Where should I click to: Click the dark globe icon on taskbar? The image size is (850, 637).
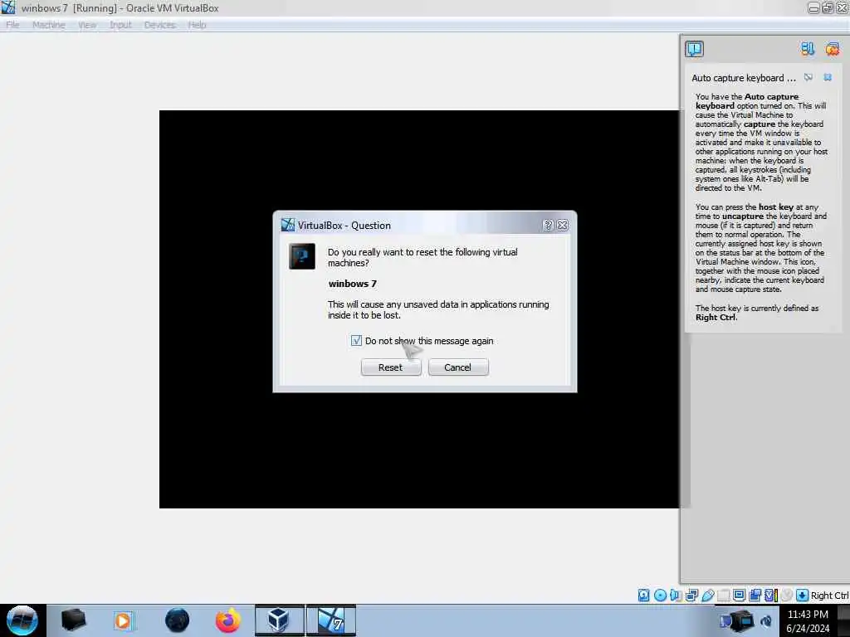pyautogui.click(x=178, y=620)
